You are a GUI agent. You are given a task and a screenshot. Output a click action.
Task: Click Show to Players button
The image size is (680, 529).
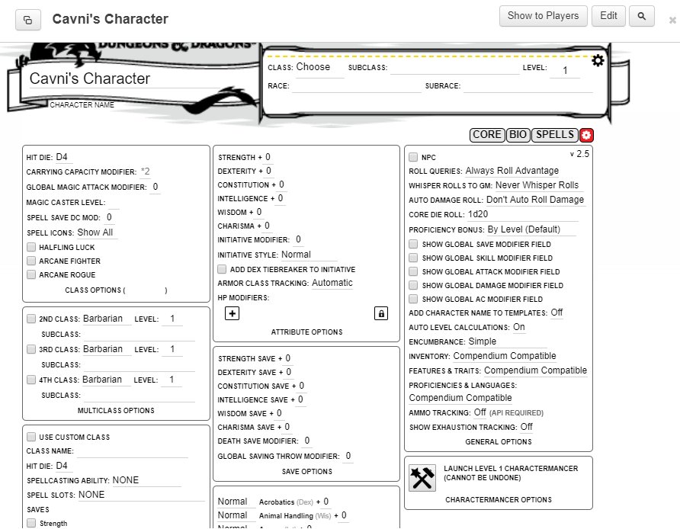543,16
